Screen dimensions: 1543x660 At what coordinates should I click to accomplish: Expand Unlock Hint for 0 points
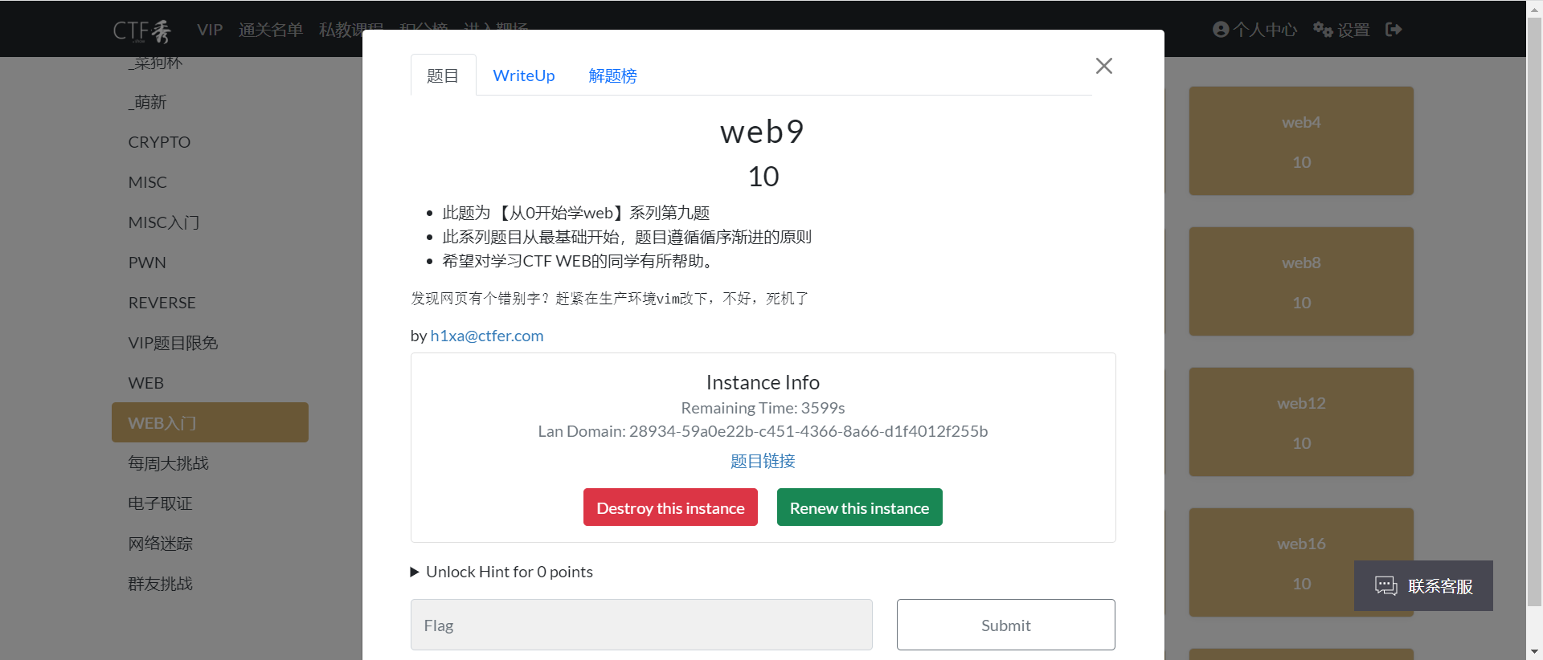tap(501, 572)
